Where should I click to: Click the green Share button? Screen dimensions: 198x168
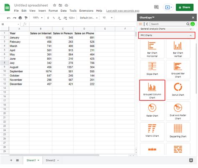pyautogui.click(x=185, y=7)
